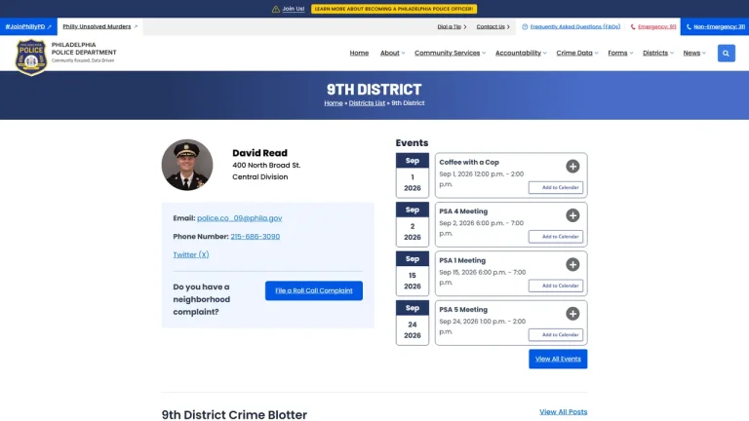Click David Read's portrait photo
The width and height of the screenshot is (749, 421).
(x=187, y=165)
